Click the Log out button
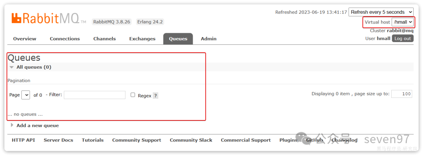This screenshot has height=156, width=423. pos(403,38)
